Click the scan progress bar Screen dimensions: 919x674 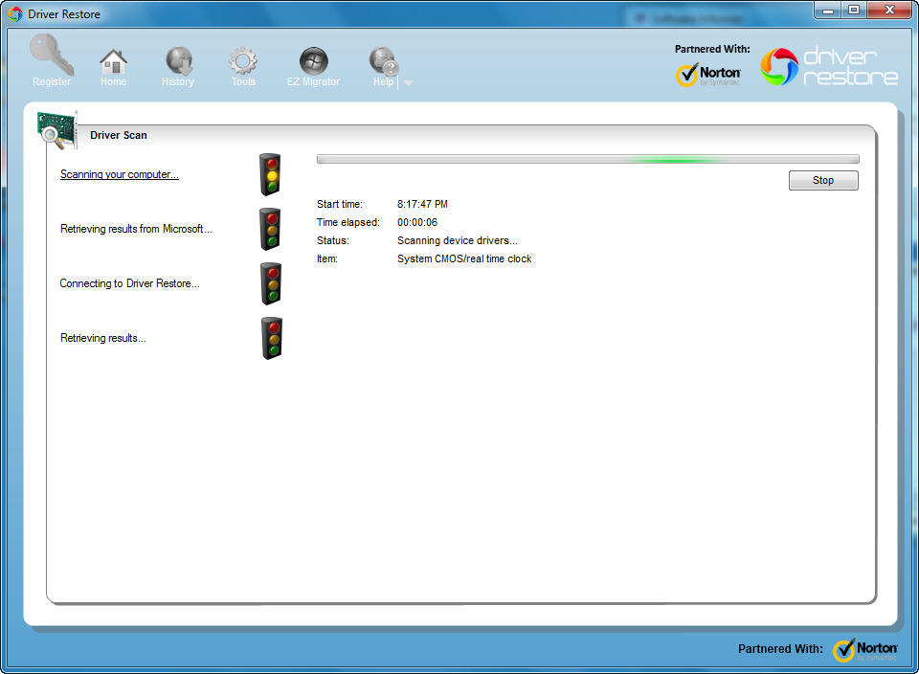pos(586,158)
